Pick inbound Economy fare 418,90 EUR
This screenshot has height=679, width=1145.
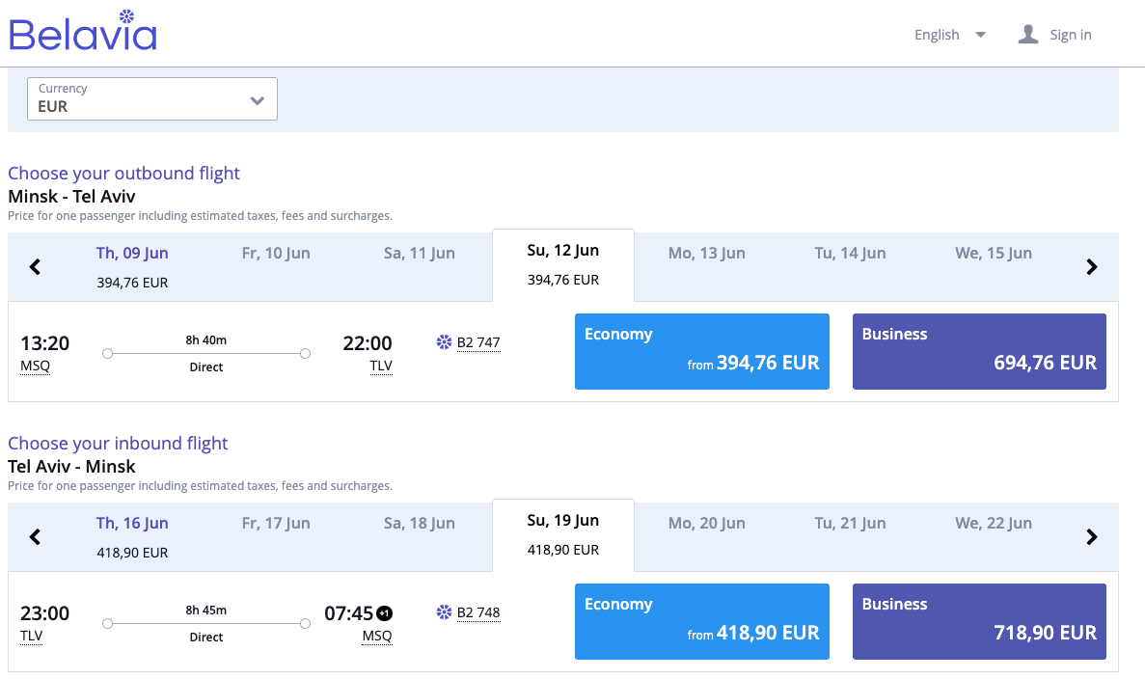point(701,622)
